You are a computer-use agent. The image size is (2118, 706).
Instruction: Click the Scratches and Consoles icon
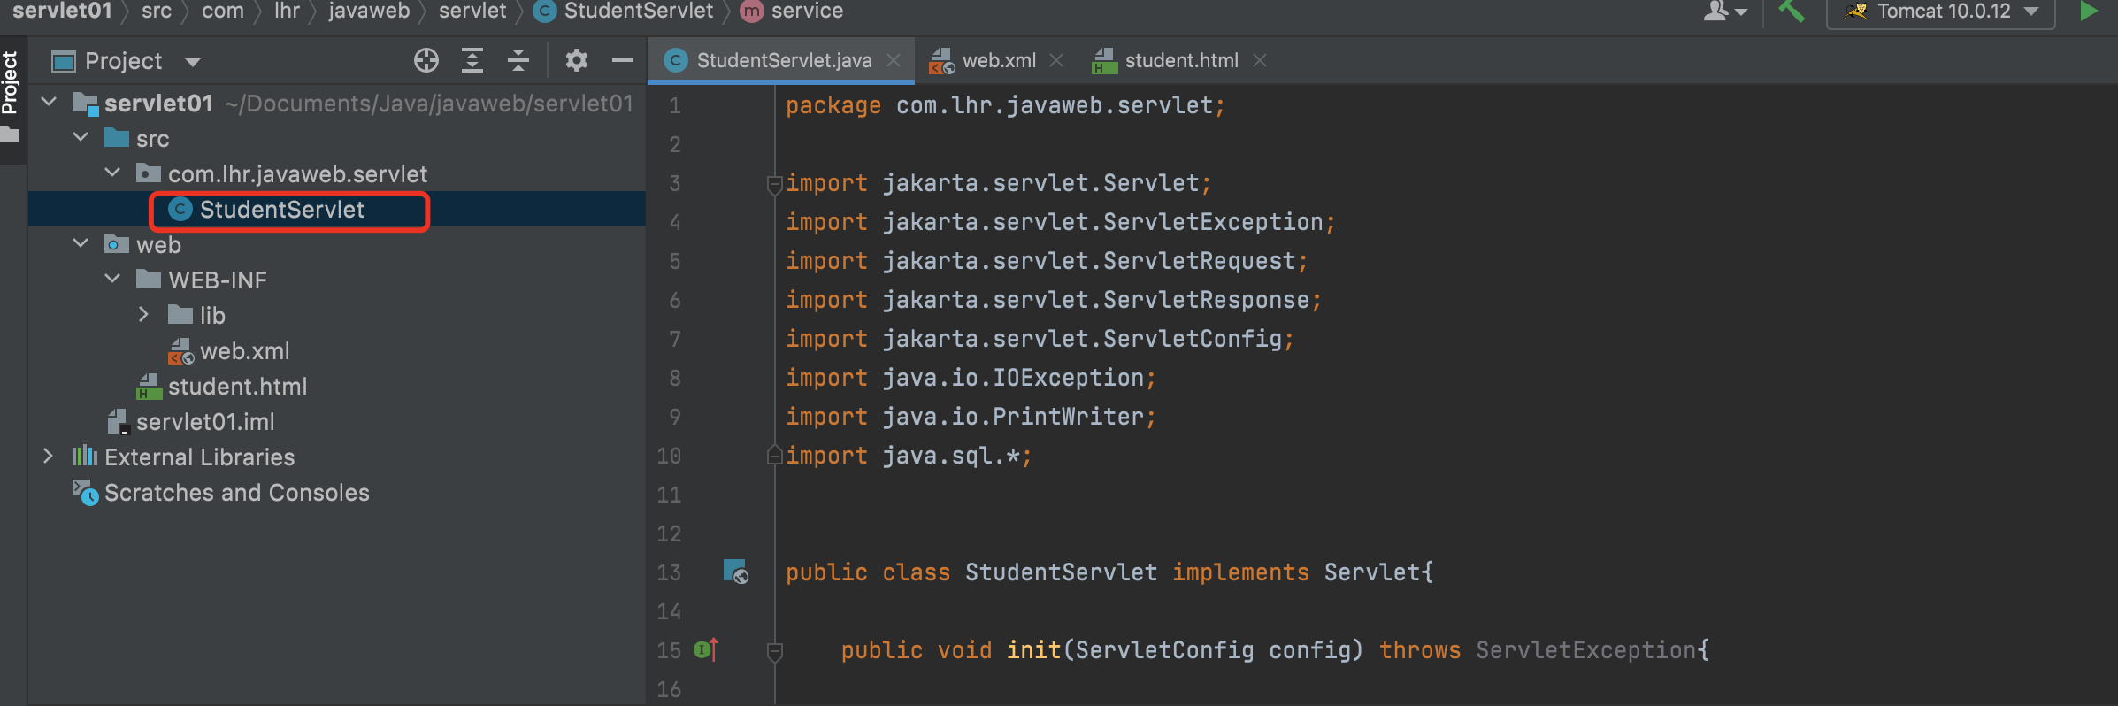[85, 493]
